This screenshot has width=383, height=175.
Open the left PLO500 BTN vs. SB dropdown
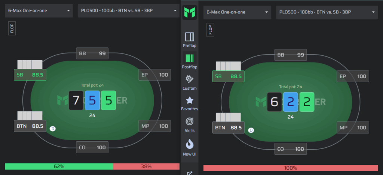point(129,11)
